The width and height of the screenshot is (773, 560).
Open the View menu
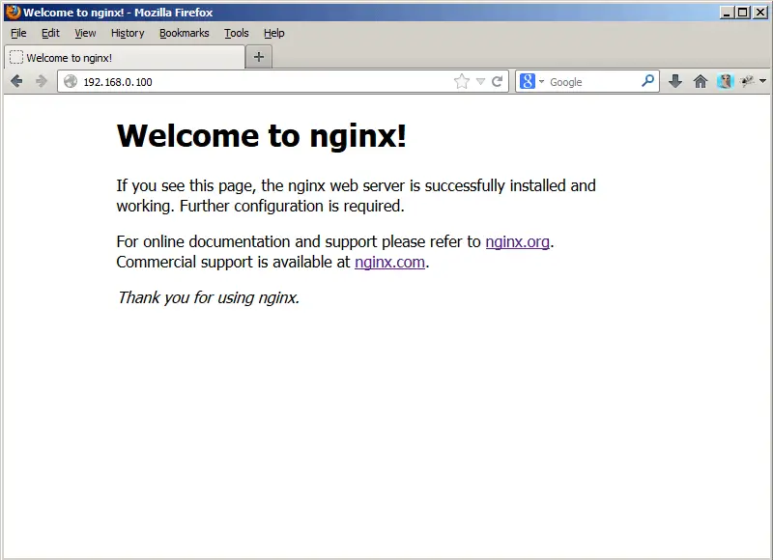pyautogui.click(x=85, y=33)
